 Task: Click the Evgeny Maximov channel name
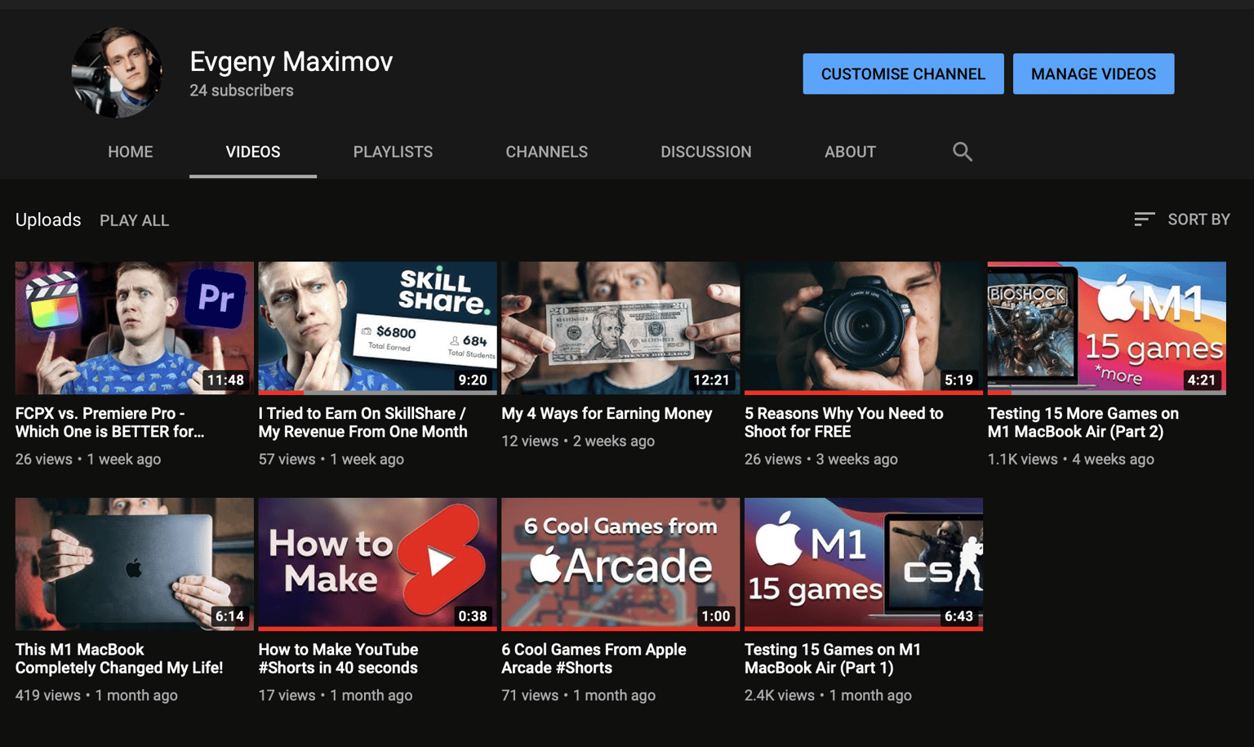(291, 61)
